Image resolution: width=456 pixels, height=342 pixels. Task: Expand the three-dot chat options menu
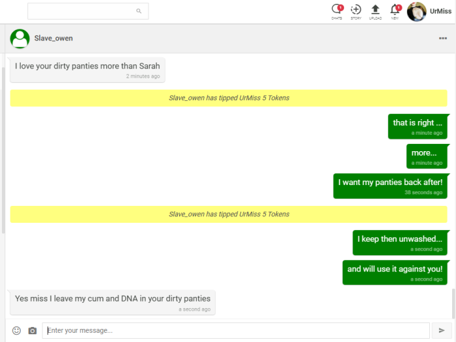[x=443, y=38]
